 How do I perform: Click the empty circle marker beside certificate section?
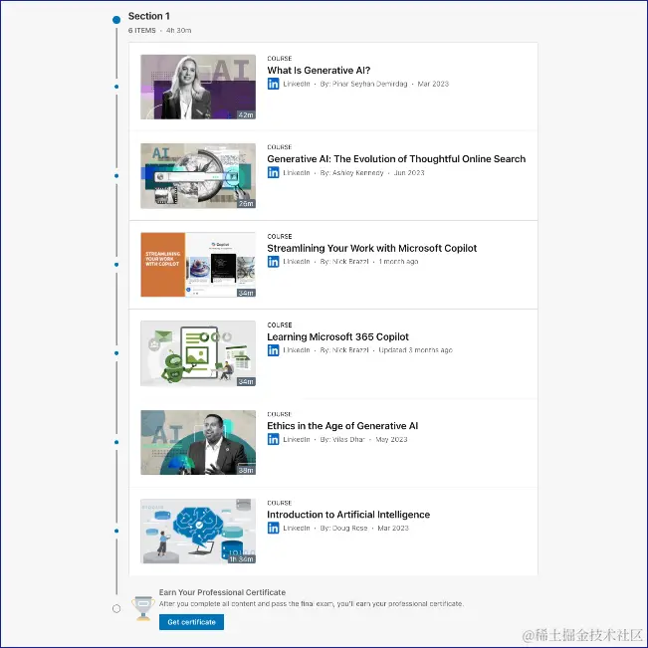tap(116, 609)
